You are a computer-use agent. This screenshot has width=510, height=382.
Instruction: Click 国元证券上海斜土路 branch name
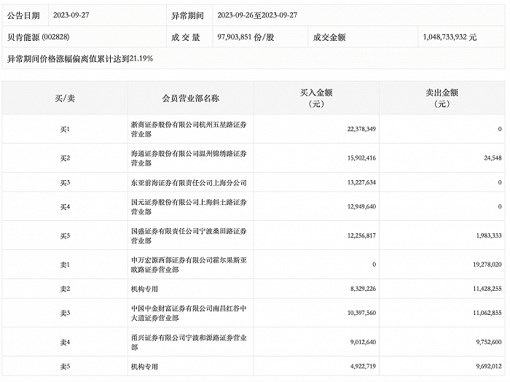[189, 207]
